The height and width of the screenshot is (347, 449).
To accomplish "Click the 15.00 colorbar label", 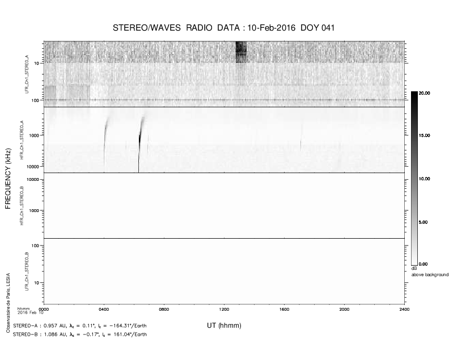I will tap(425, 136).
